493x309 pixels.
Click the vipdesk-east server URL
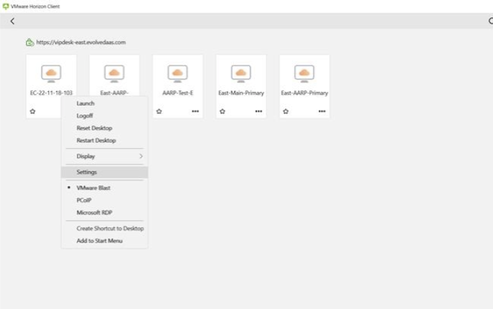[x=81, y=43]
